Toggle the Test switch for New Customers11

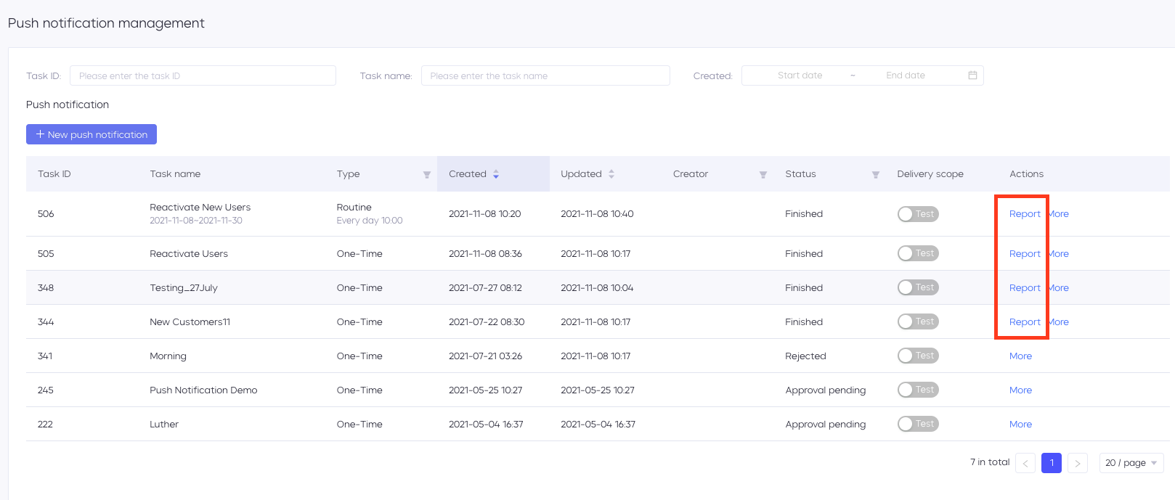[x=918, y=321]
